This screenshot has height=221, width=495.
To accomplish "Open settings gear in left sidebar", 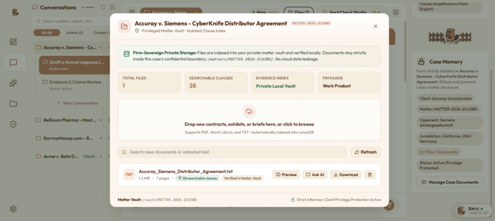I will pos(13,209).
